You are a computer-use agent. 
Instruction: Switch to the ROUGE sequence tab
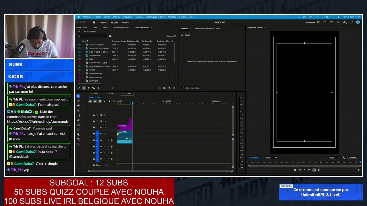point(112,94)
